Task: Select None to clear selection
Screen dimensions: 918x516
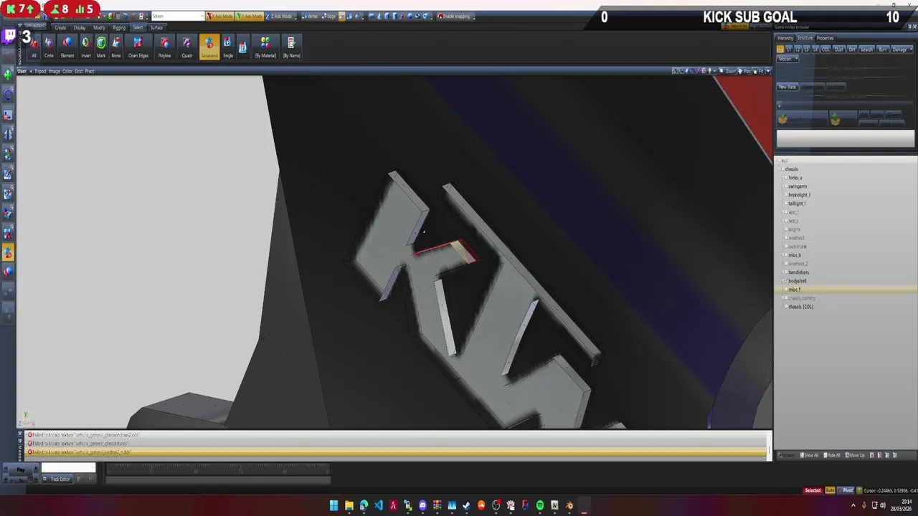Action: 116,47
